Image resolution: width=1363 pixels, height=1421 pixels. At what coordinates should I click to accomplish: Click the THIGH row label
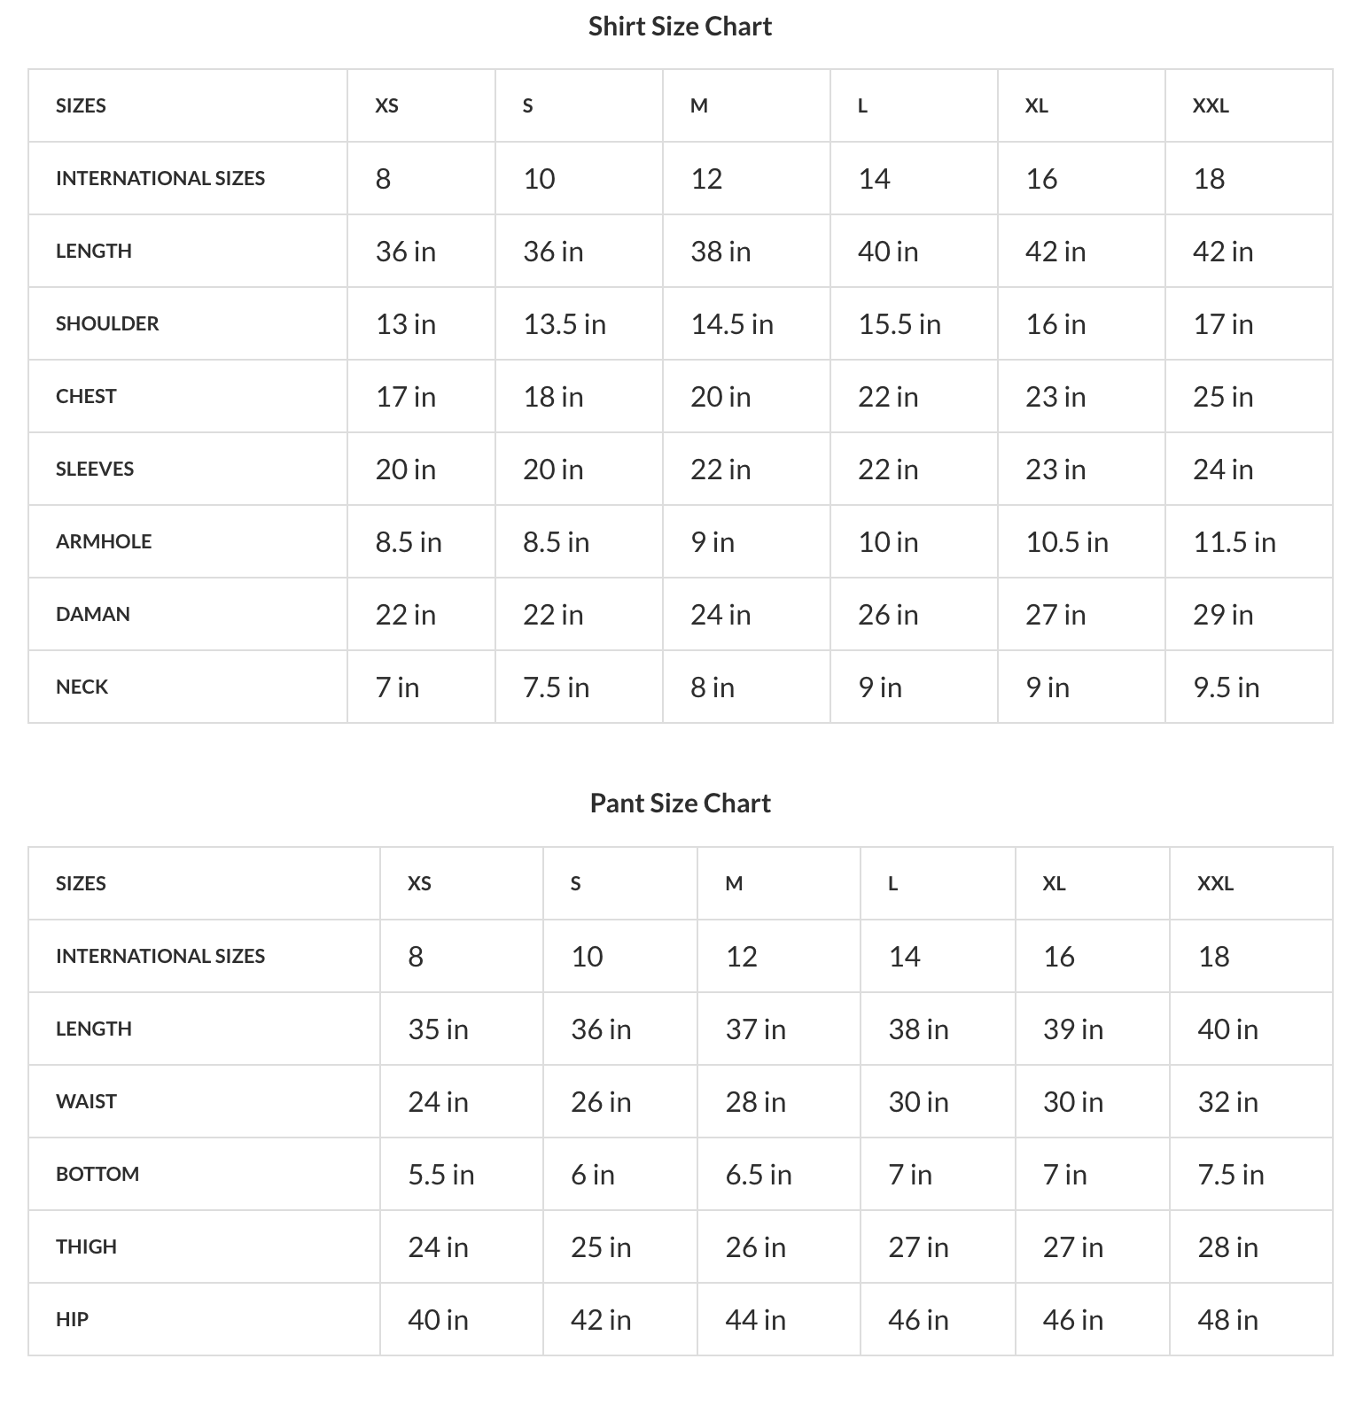click(86, 1247)
